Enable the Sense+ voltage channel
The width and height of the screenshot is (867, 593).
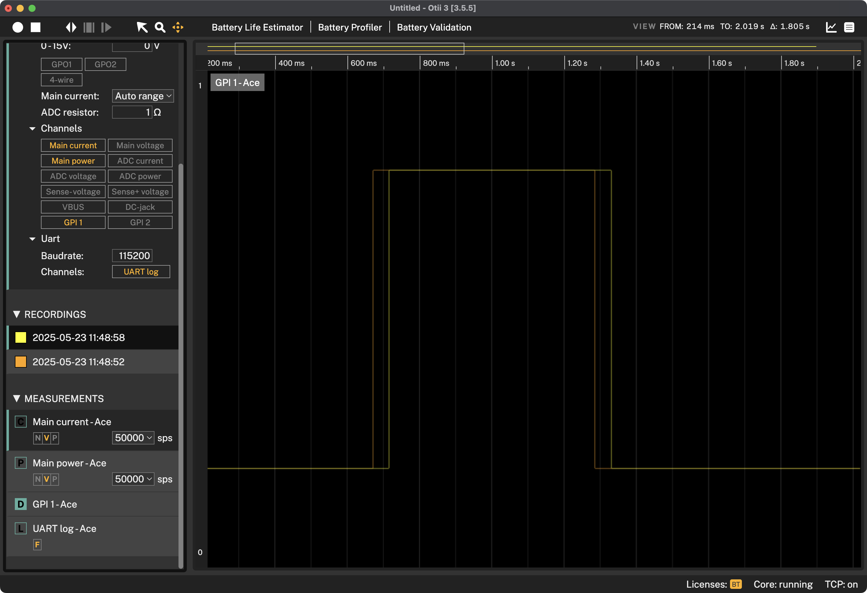(140, 192)
